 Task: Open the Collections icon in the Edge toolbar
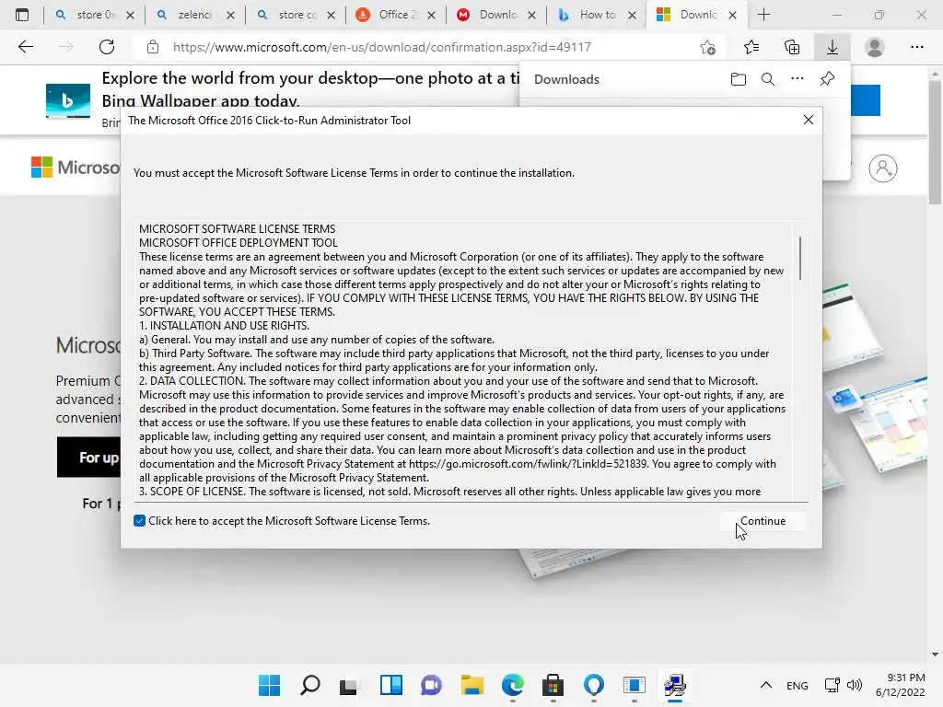click(792, 47)
